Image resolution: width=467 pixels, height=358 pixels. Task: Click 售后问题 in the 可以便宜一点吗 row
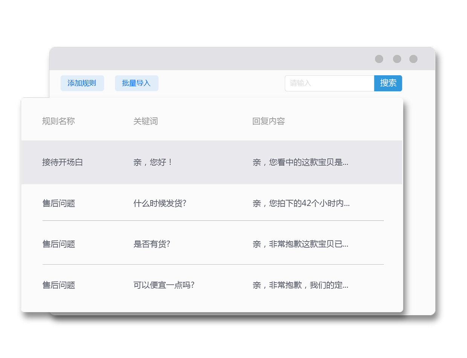click(x=59, y=285)
